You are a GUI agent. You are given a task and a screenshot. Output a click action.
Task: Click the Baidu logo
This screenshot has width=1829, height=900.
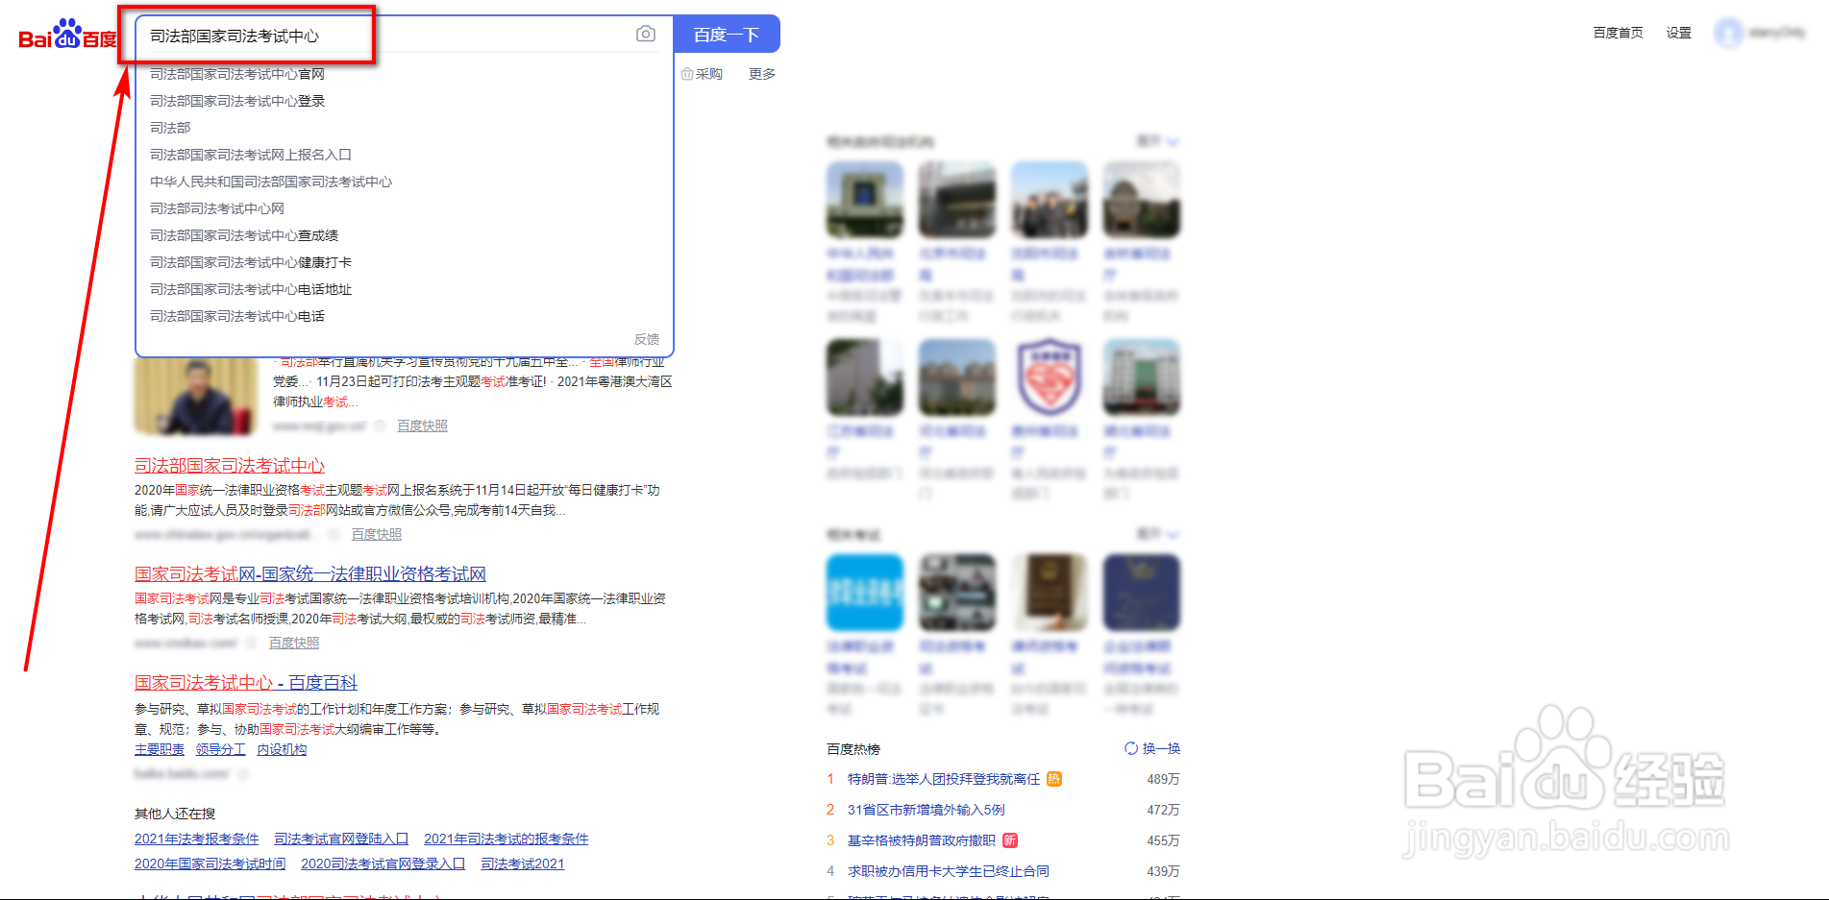(67, 35)
